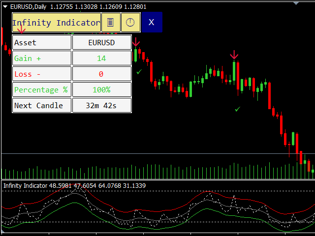
Task: Click the green checkmark below the mid-chart candles
Action: [238, 109]
